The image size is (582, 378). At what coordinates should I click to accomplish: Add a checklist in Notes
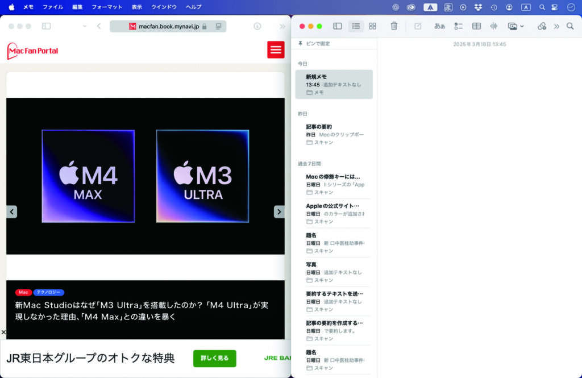[x=458, y=26]
